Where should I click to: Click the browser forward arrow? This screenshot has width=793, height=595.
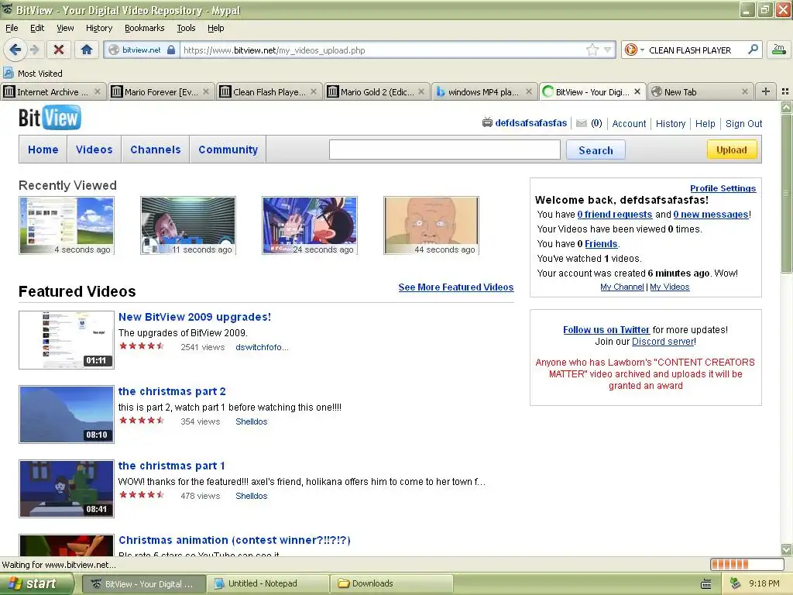tap(34, 50)
